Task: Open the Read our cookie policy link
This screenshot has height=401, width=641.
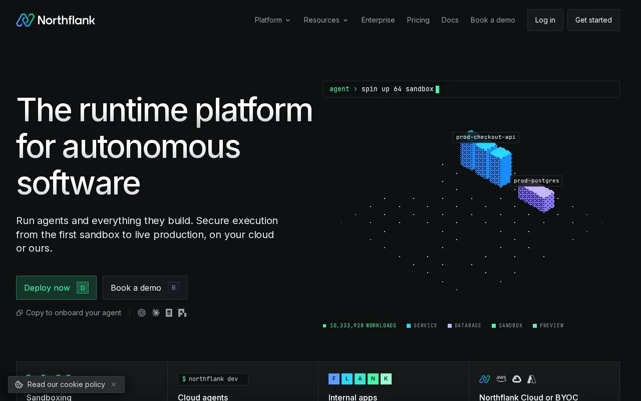Action: [x=66, y=384]
